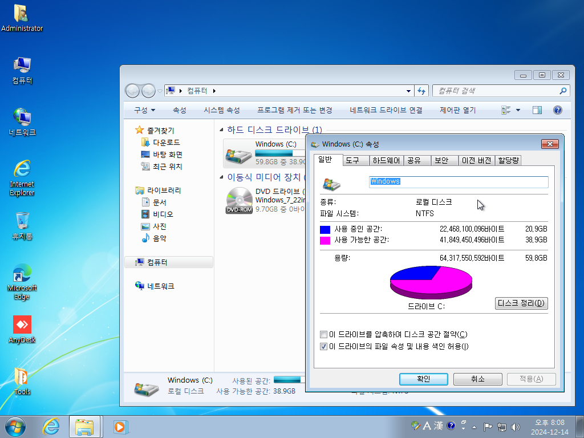Switch to the 하드웨어 tab
Viewport: 584px width, 438px height.
[386, 160]
